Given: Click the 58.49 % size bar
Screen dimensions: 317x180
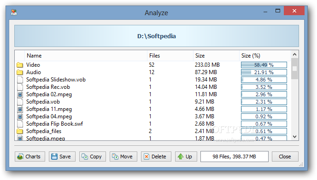Looking at the screenshot, I should pos(264,65).
